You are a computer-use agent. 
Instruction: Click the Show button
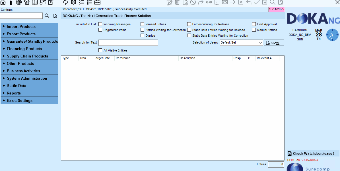coord(274,43)
